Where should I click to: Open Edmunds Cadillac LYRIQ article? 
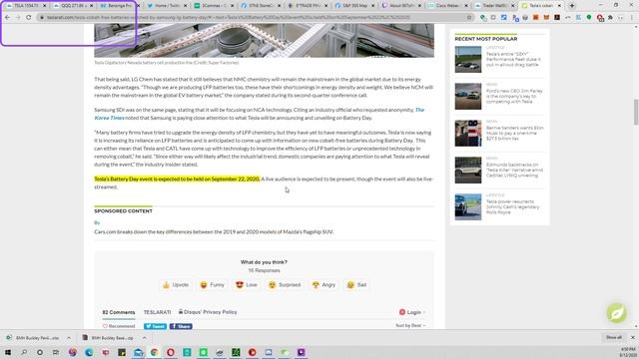tap(514, 170)
